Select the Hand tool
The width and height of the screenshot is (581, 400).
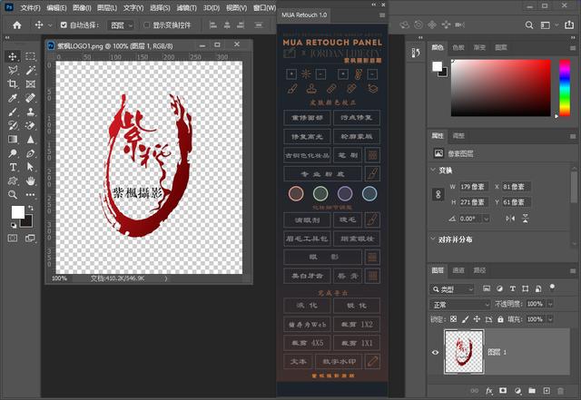click(x=30, y=180)
